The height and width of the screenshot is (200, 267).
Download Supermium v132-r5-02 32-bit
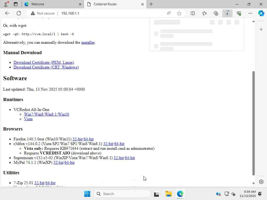pos(119,158)
